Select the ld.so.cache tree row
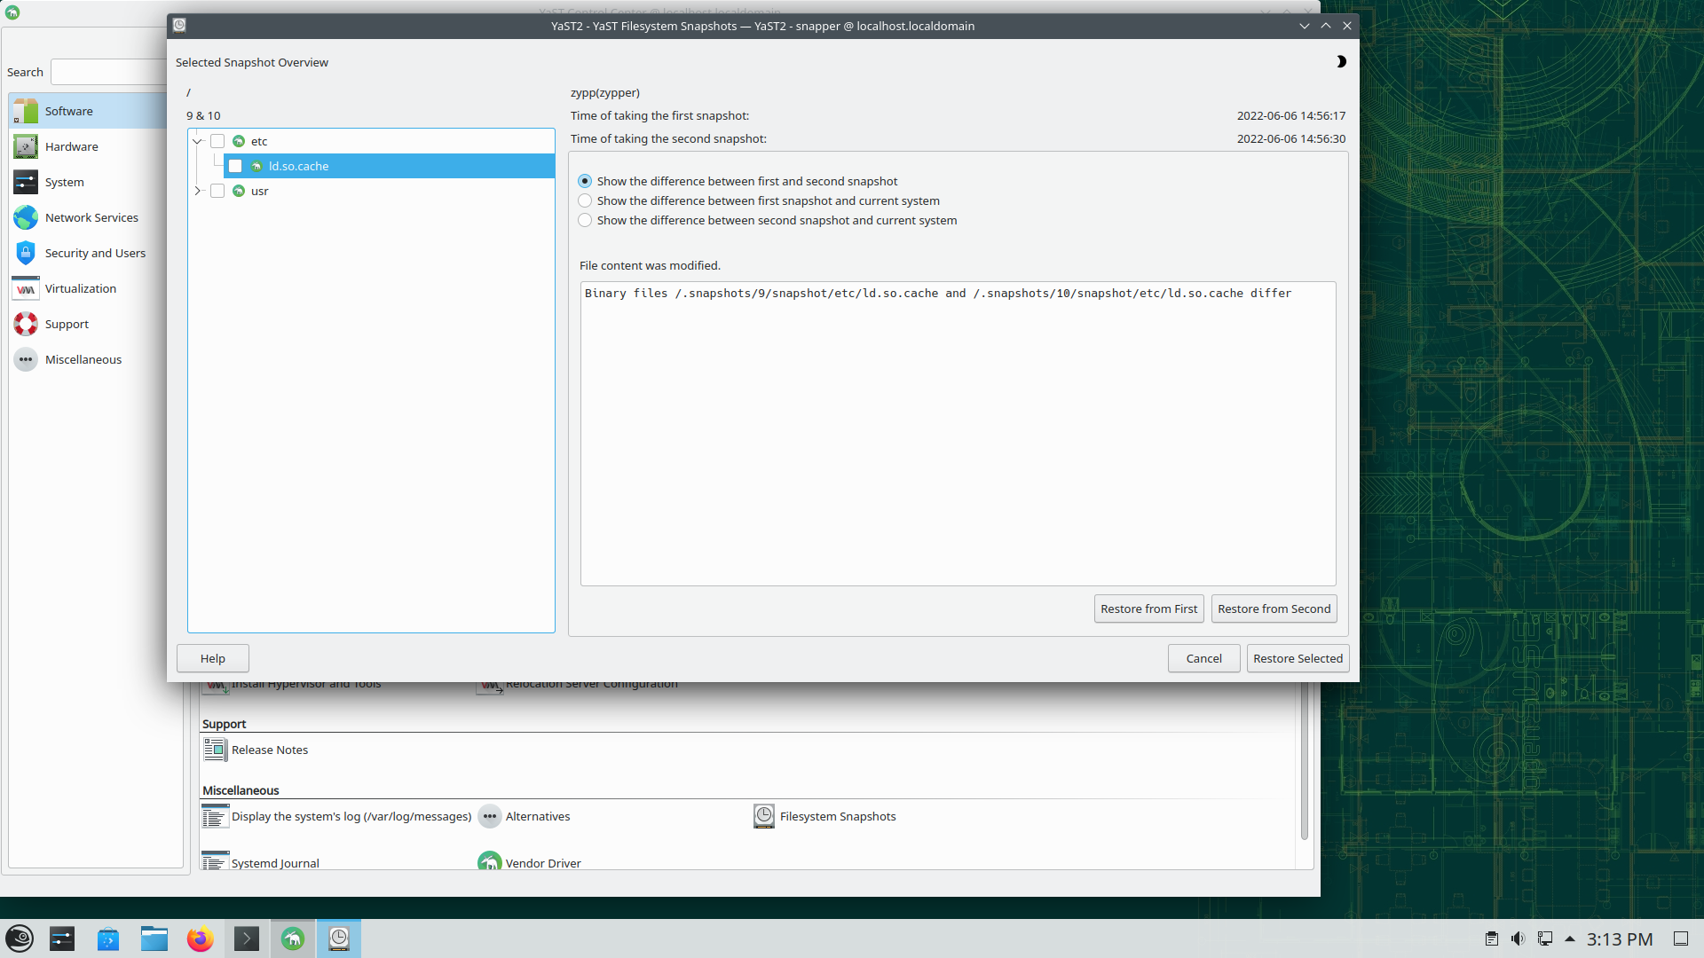1704x958 pixels. point(389,166)
